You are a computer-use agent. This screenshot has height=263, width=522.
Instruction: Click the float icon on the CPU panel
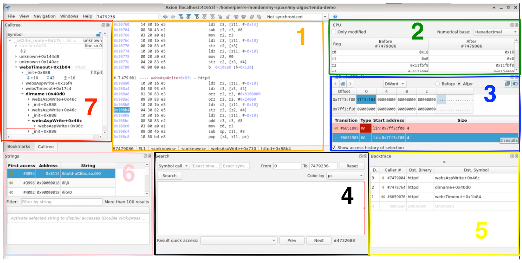click(x=512, y=25)
